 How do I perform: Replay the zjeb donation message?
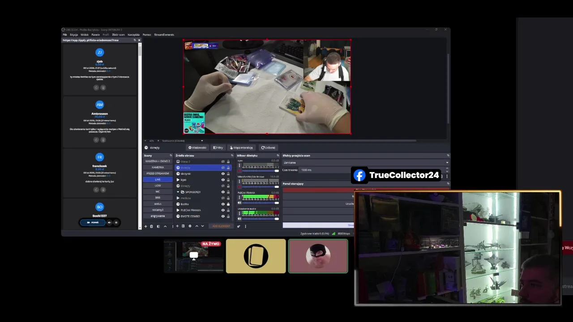click(96, 88)
